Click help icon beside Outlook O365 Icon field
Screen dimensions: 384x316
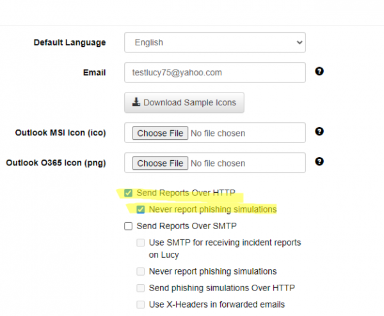(x=319, y=162)
